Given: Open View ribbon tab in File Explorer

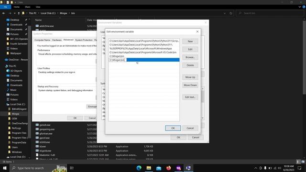Looking at the screenshot, I should click(38, 7).
